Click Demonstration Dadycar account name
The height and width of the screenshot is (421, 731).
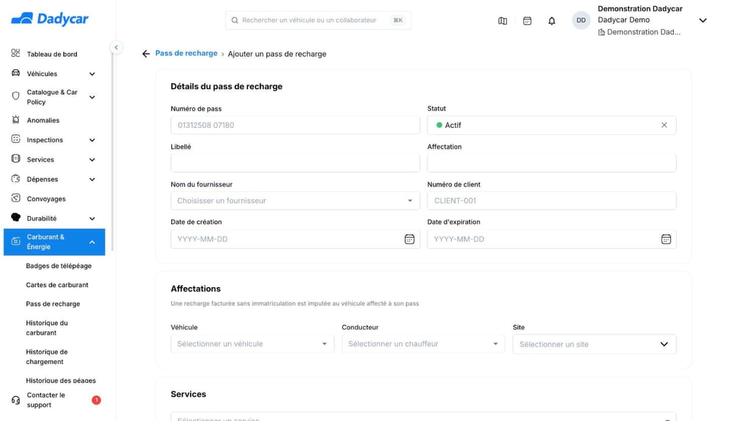640,9
